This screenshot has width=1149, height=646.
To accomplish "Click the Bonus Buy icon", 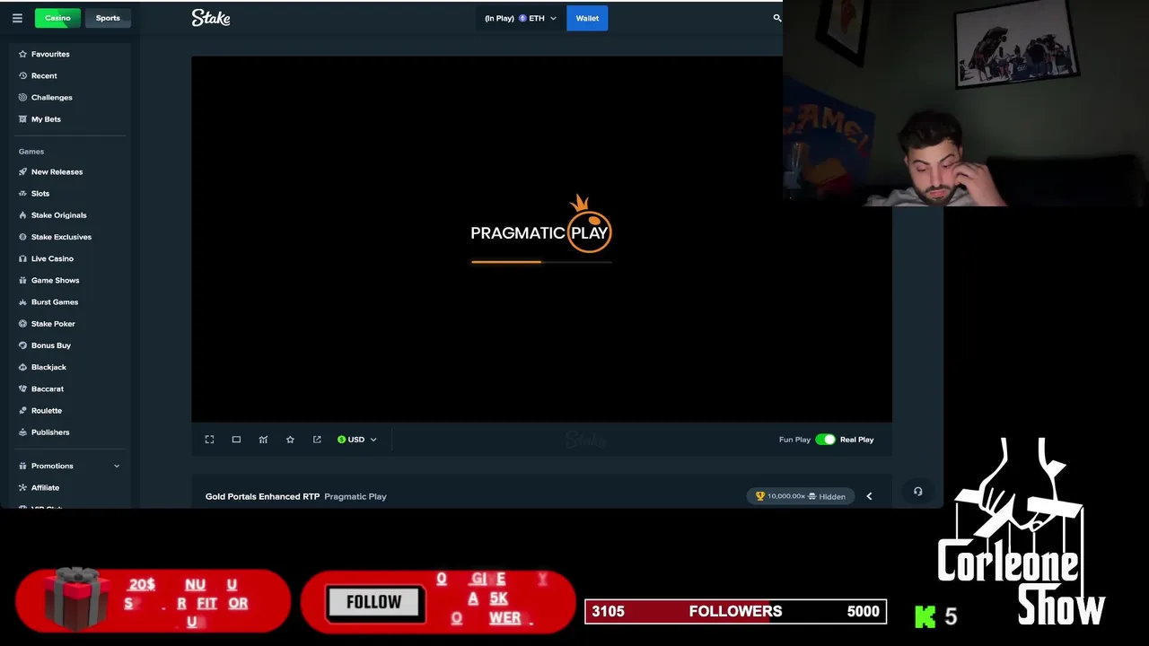I will [23, 345].
